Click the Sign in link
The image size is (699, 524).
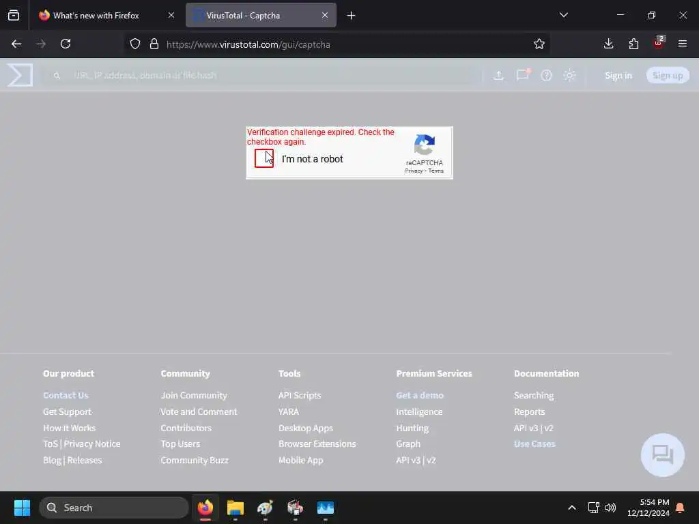coord(618,75)
